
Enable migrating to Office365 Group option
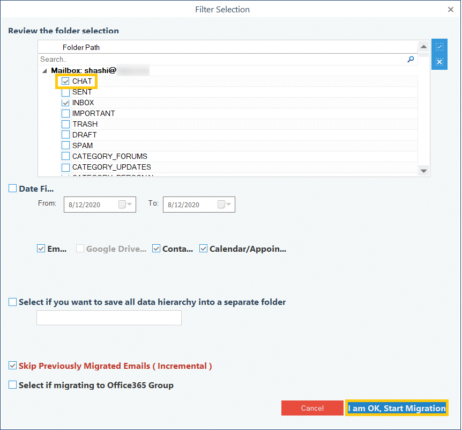tap(12, 385)
